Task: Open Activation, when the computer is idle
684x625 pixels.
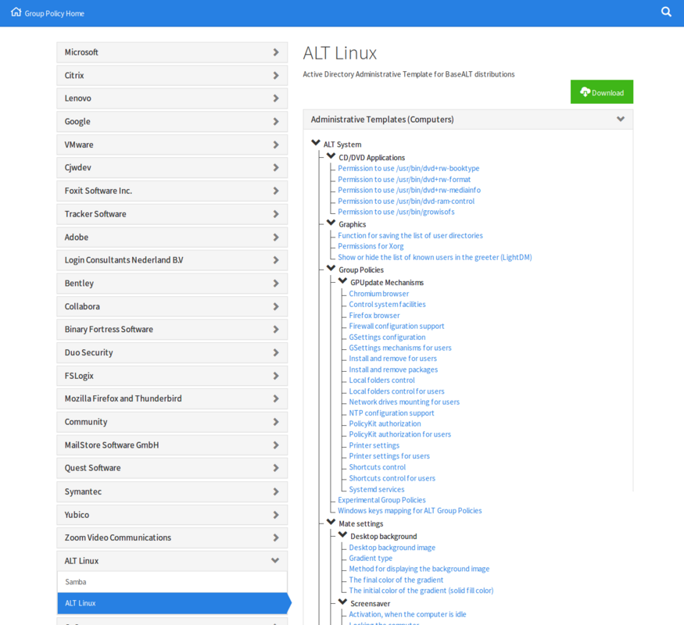Action: pos(407,615)
